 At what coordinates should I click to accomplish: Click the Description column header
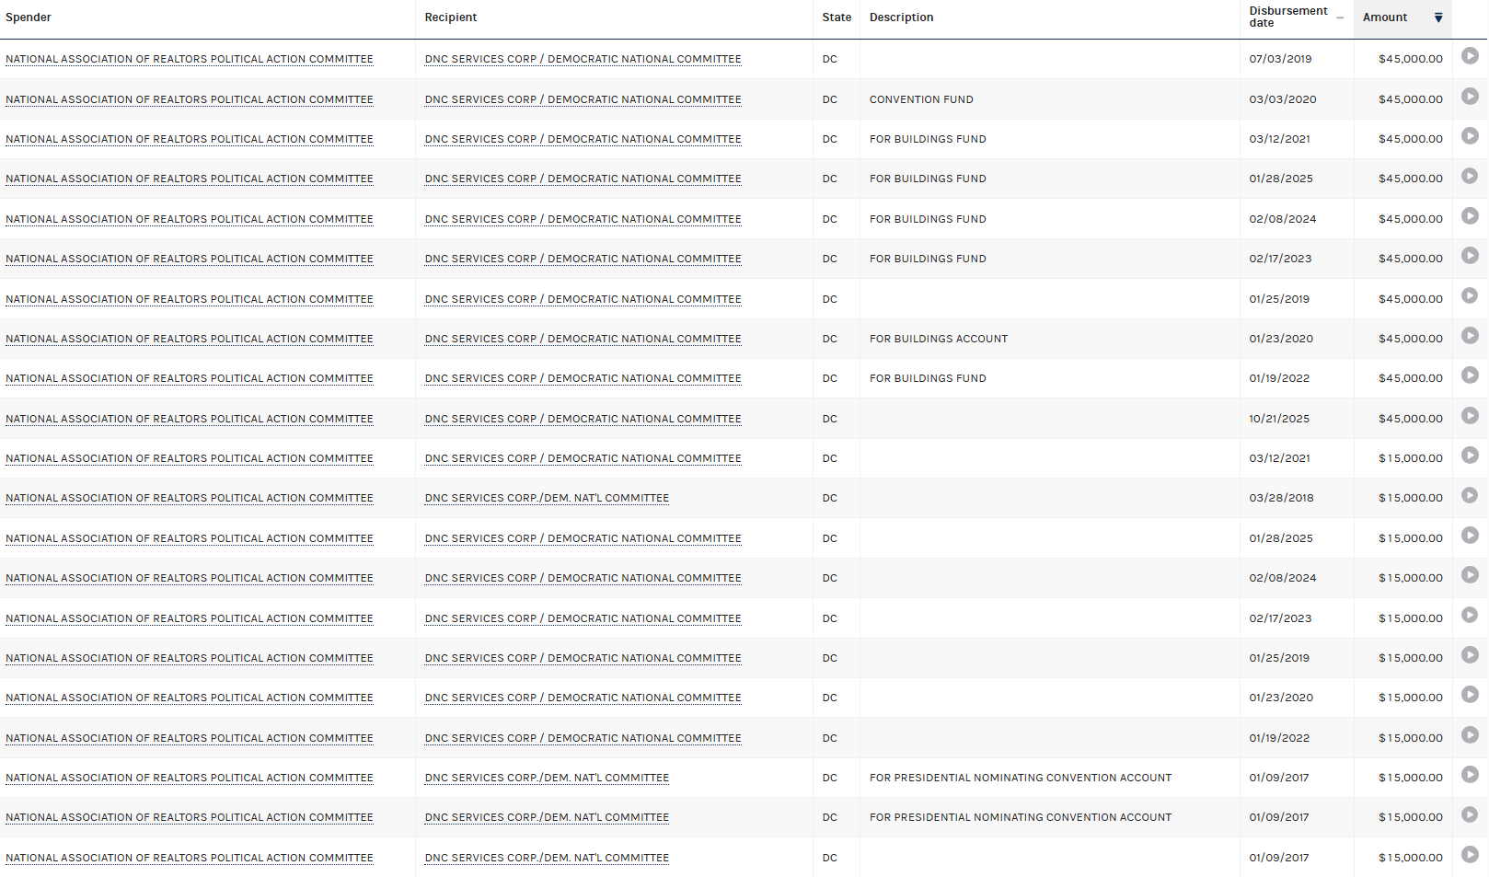(x=901, y=17)
